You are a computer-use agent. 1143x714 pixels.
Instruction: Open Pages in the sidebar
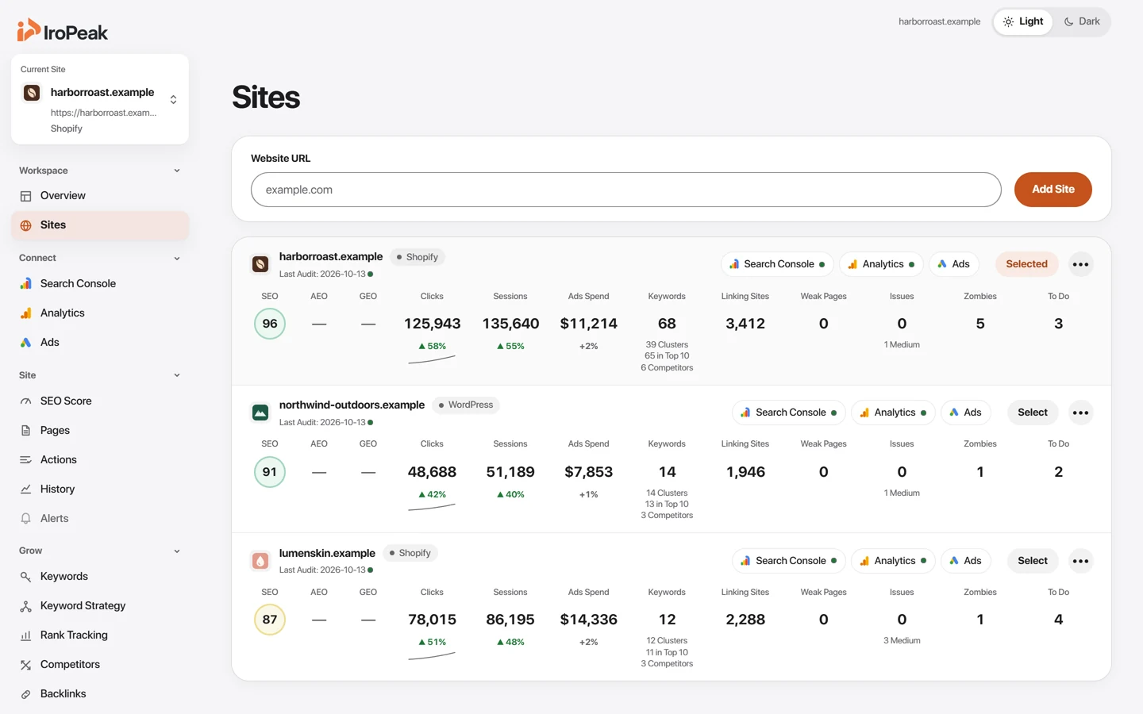coord(100,430)
